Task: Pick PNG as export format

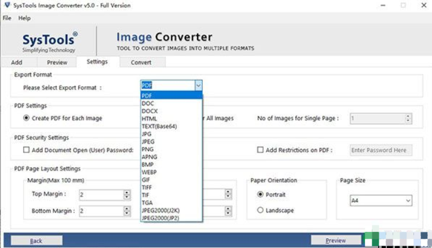Action: [x=171, y=149]
